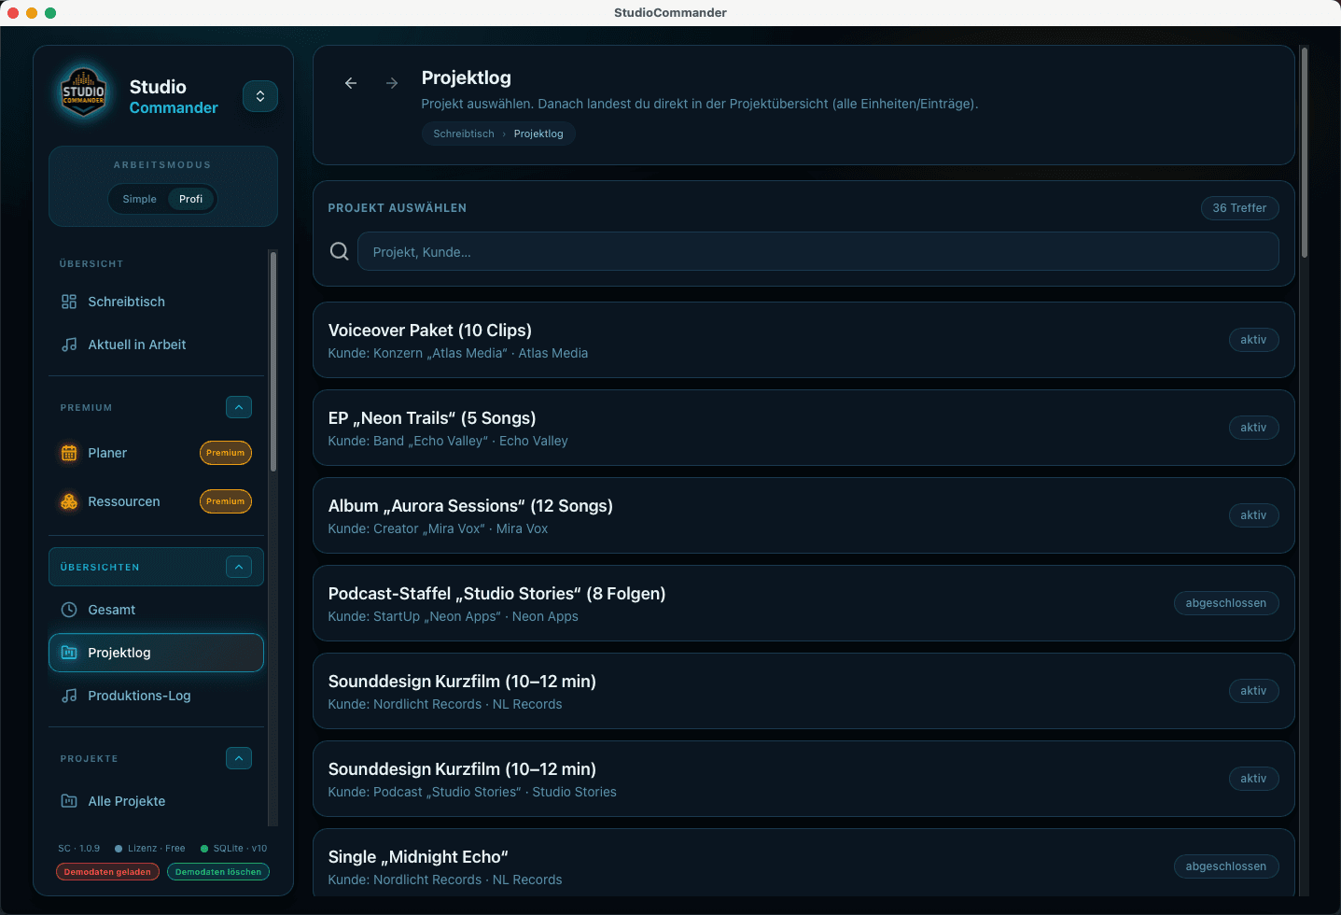
Task: Open the Produktions-Log music icon
Action: pyautogui.click(x=68, y=696)
